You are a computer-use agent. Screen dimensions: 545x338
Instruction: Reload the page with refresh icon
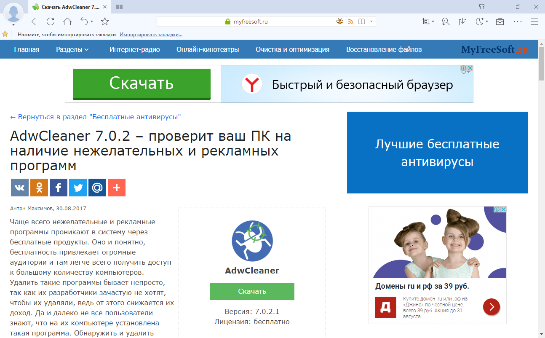tap(51, 21)
